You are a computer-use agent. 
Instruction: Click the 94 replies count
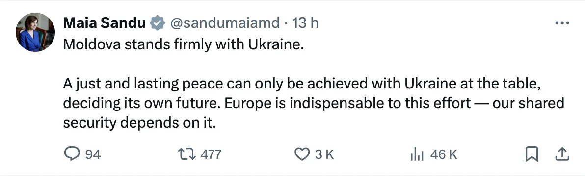coord(93,154)
